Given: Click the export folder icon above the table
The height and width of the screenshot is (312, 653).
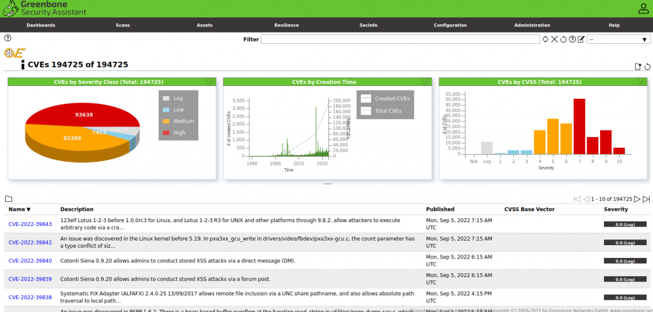Looking at the screenshot, I should pos(8,199).
